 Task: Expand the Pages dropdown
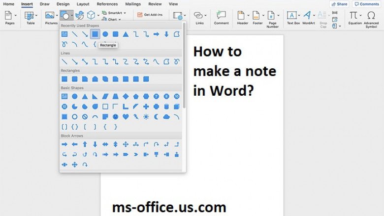pos(16,15)
